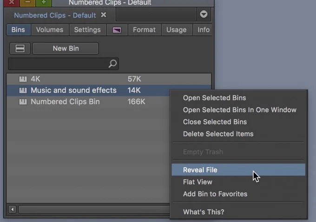
Task: Click the New Bin button
Action: [x=66, y=48]
